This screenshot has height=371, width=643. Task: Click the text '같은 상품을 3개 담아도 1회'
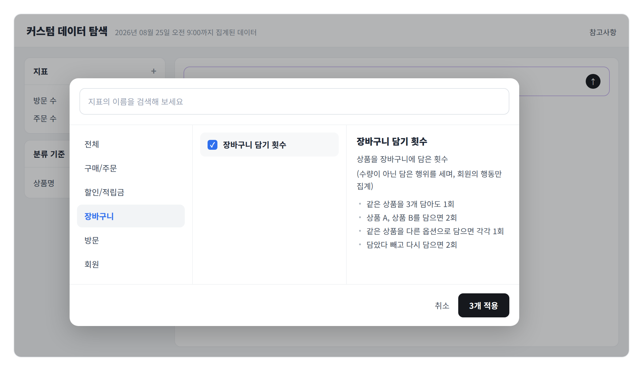(x=410, y=204)
